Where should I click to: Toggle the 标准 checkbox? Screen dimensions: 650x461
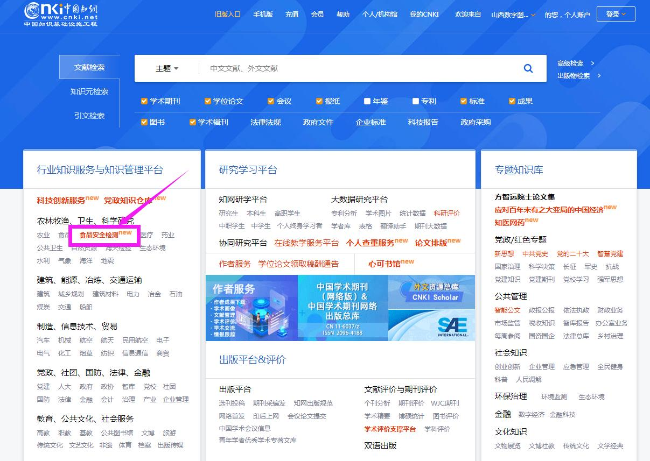[x=464, y=101]
